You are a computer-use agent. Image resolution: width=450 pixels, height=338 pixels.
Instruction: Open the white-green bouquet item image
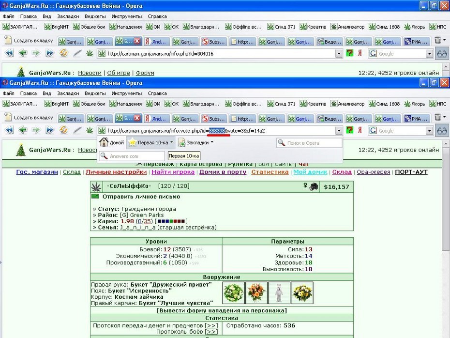[234, 292]
